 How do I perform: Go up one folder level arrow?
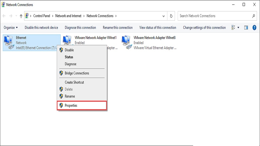pyautogui.click(x=21, y=16)
